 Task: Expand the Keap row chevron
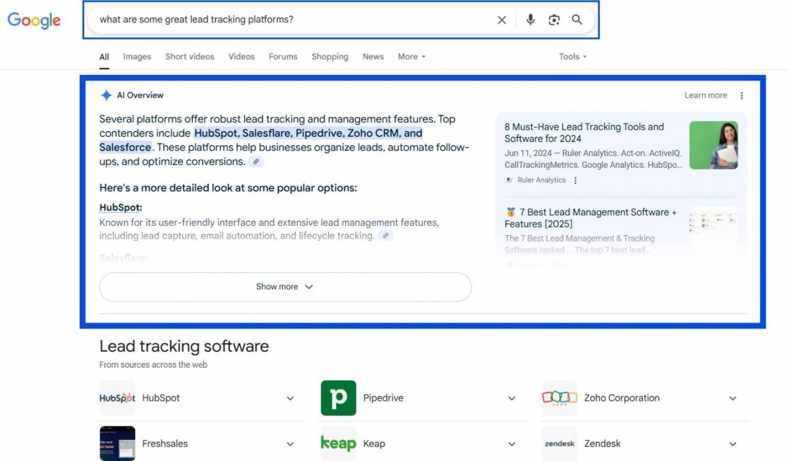click(511, 444)
